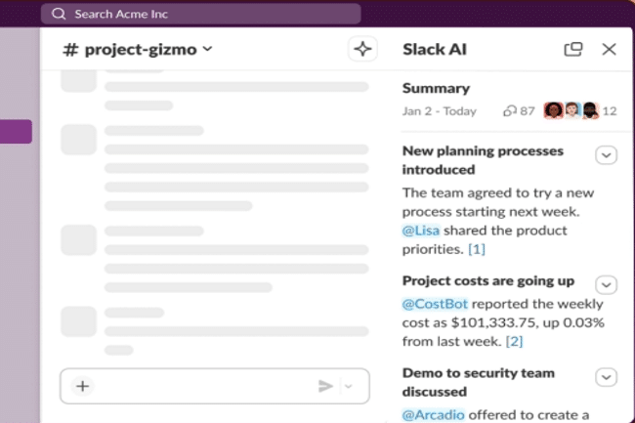Click the 12 members count
This screenshot has height=423, width=635.
point(610,111)
